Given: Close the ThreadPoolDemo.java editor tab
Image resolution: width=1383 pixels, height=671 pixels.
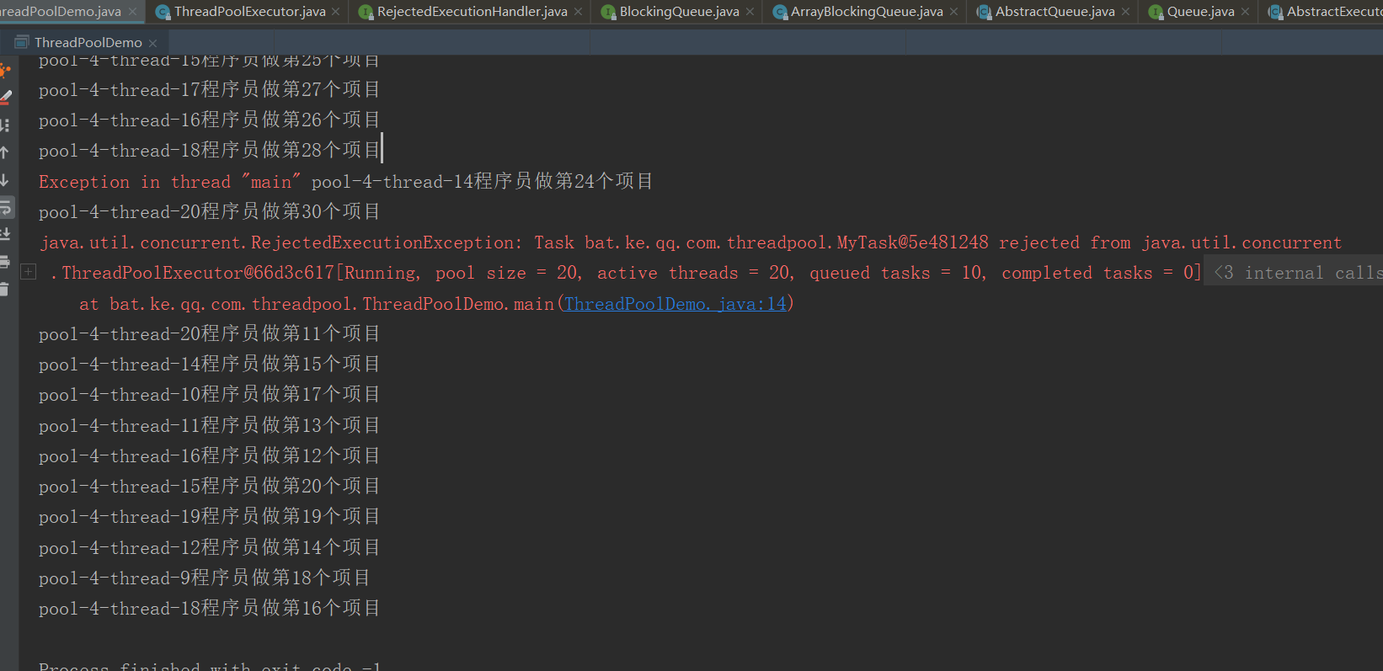Looking at the screenshot, I should pos(132,12).
